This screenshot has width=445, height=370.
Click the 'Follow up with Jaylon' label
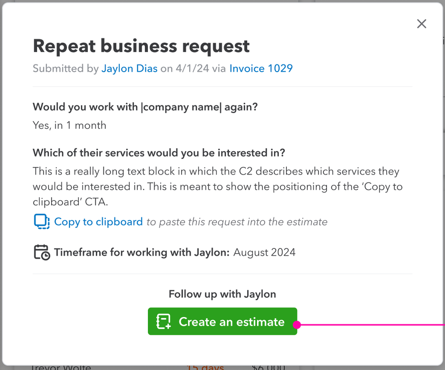(222, 294)
